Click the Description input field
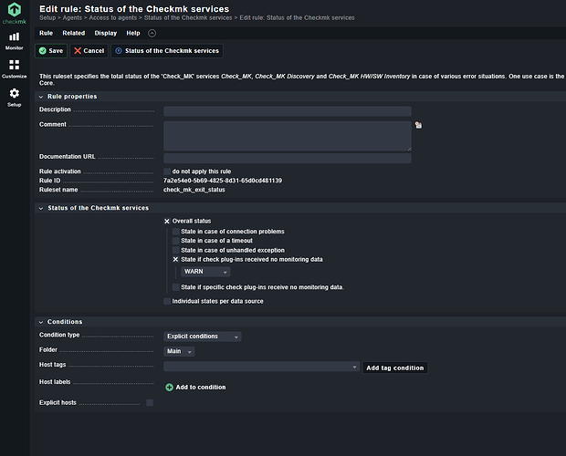Screen dimensions: 566x456 pyautogui.click(x=288, y=111)
